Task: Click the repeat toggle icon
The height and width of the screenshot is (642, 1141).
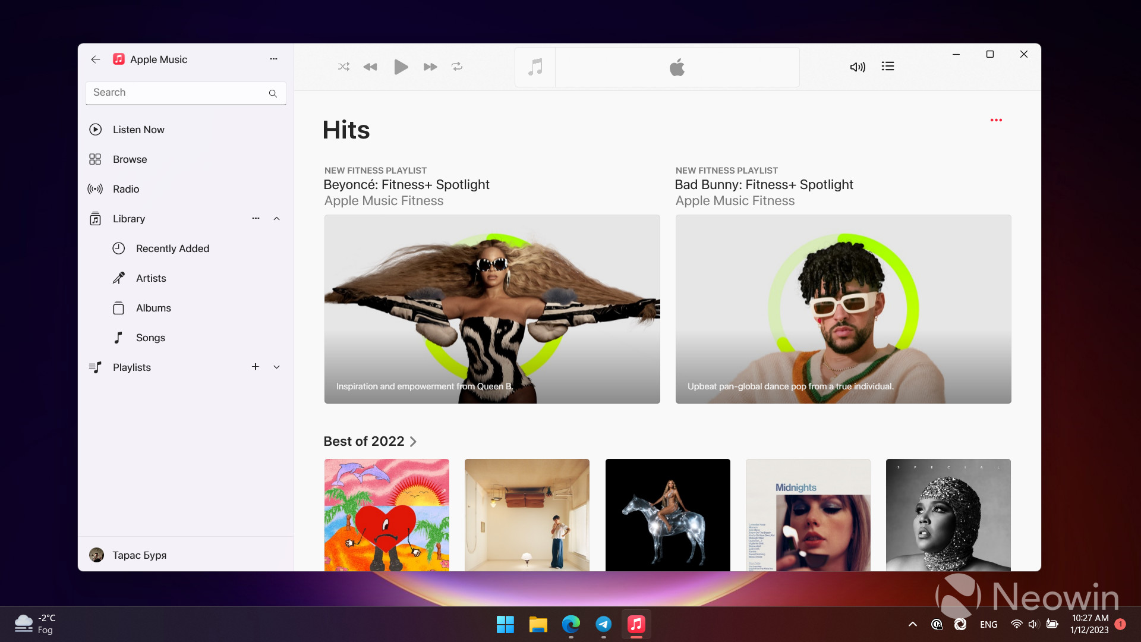Action: coord(456,67)
